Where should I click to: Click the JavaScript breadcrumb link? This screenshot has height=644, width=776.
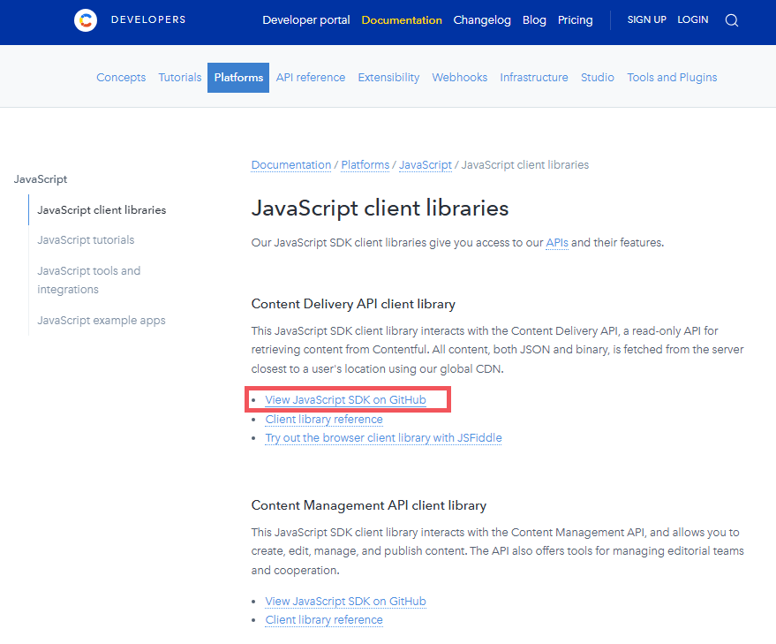[x=426, y=165]
